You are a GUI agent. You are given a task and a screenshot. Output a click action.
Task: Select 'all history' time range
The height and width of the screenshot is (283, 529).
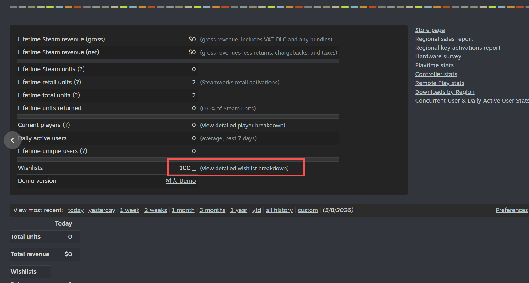[279, 210]
